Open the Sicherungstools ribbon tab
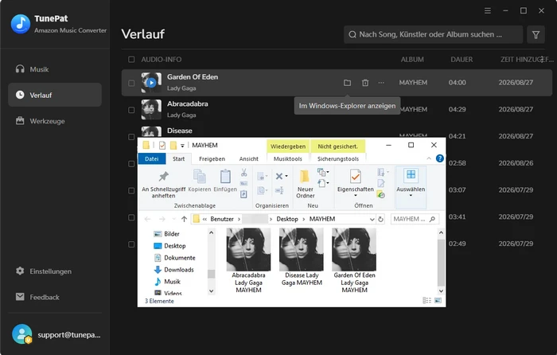Image resolution: width=557 pixels, height=355 pixels. click(338, 159)
